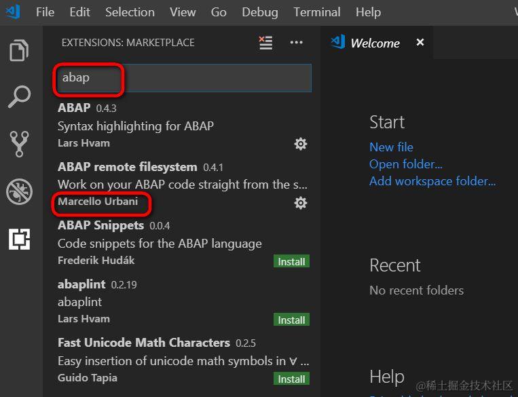The image size is (518, 397).
Task: Close the Welcome tab
Action: point(420,42)
